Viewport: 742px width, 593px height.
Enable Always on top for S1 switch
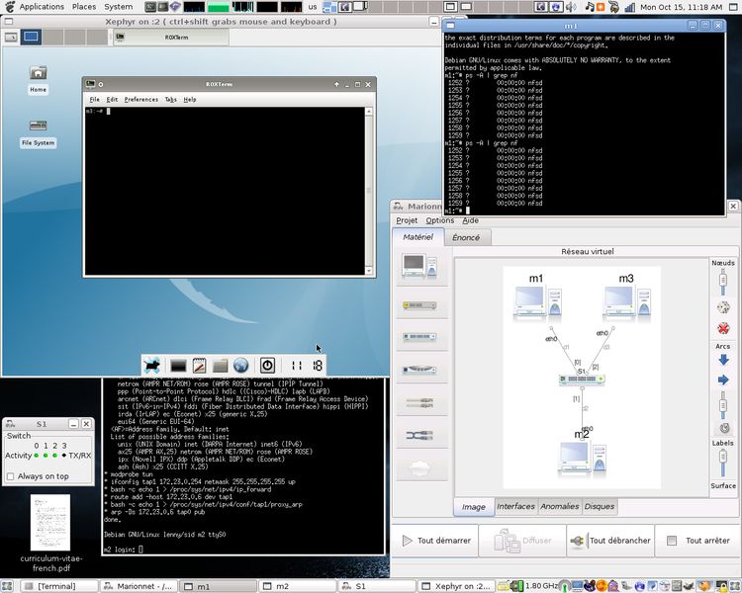click(x=11, y=476)
